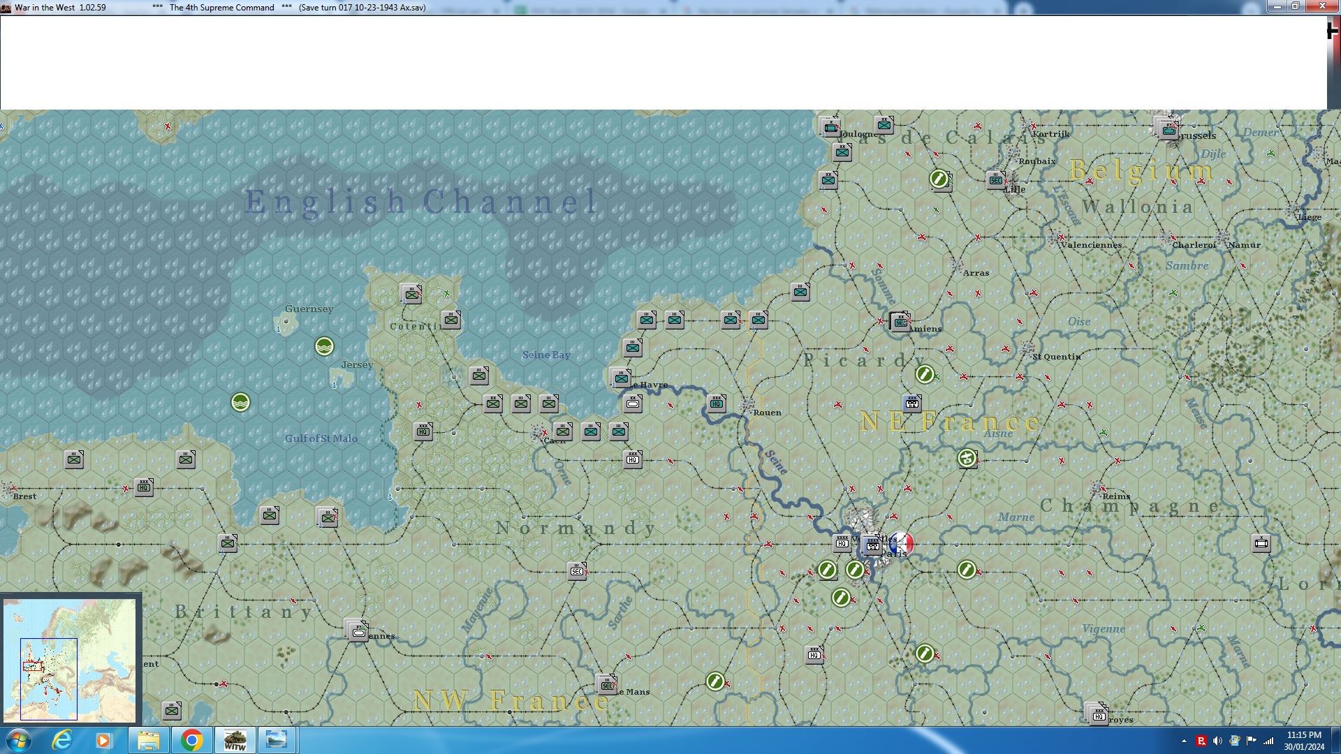Select the unit stack at Le Havre
This screenshot has height=754, width=1341.
click(620, 378)
